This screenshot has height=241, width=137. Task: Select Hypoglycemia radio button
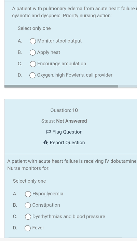28,194
